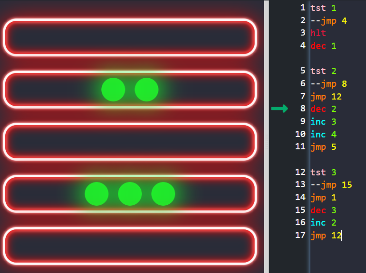The width and height of the screenshot is (366, 273).
Task: Click the middle green token in fourth register
Action: pyautogui.click(x=130, y=194)
